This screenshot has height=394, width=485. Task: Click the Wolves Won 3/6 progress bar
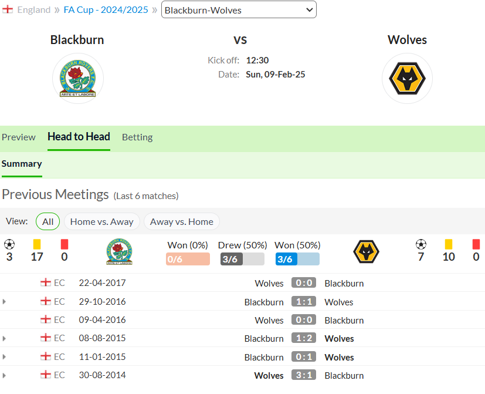(297, 259)
